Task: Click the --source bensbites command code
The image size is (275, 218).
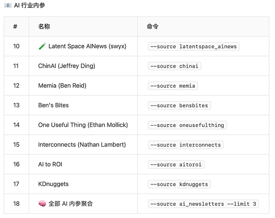Action: (179, 106)
